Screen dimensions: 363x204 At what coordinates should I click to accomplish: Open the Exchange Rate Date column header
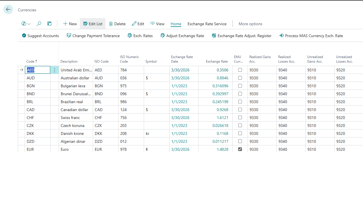(x=182, y=59)
